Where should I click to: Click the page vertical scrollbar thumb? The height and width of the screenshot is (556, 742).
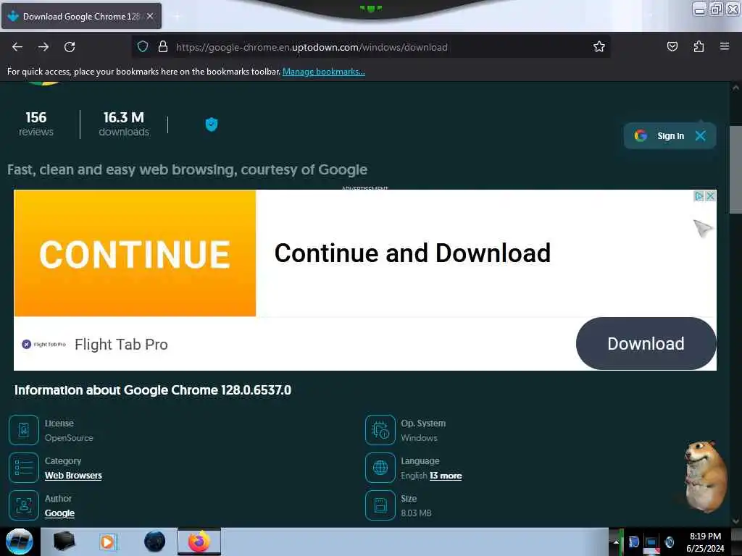pos(735,169)
